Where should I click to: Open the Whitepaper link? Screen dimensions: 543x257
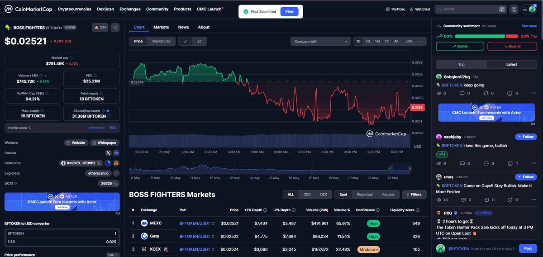[x=105, y=143]
